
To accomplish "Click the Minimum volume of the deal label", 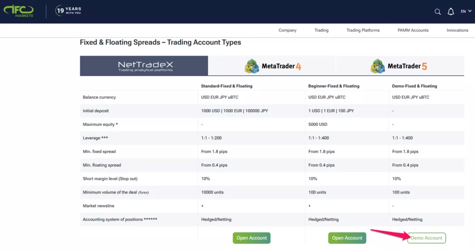I will click(116, 192).
